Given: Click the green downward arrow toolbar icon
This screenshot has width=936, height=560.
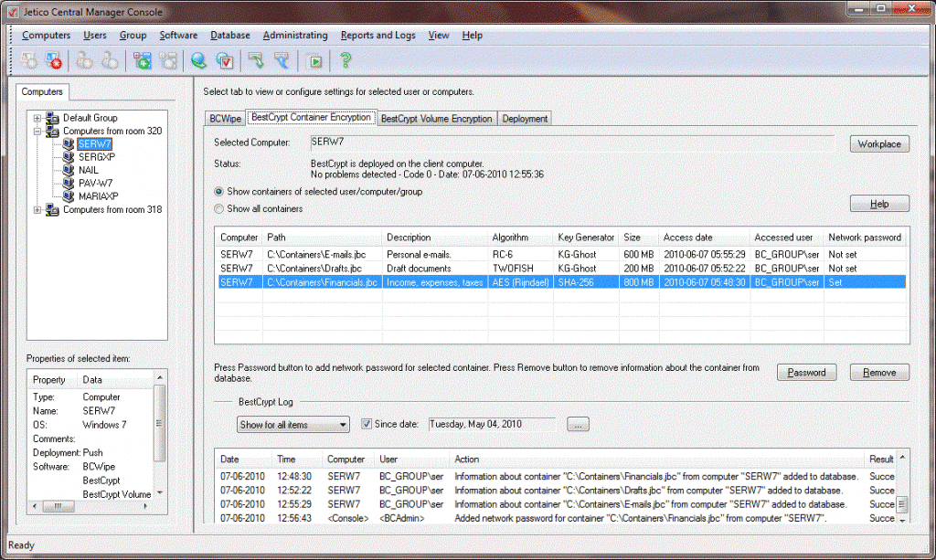Looking at the screenshot, I should point(256,60).
